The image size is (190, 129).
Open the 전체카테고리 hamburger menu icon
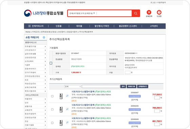[30, 26]
